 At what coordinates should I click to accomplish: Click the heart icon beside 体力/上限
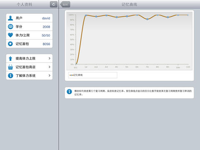pos(10,35)
